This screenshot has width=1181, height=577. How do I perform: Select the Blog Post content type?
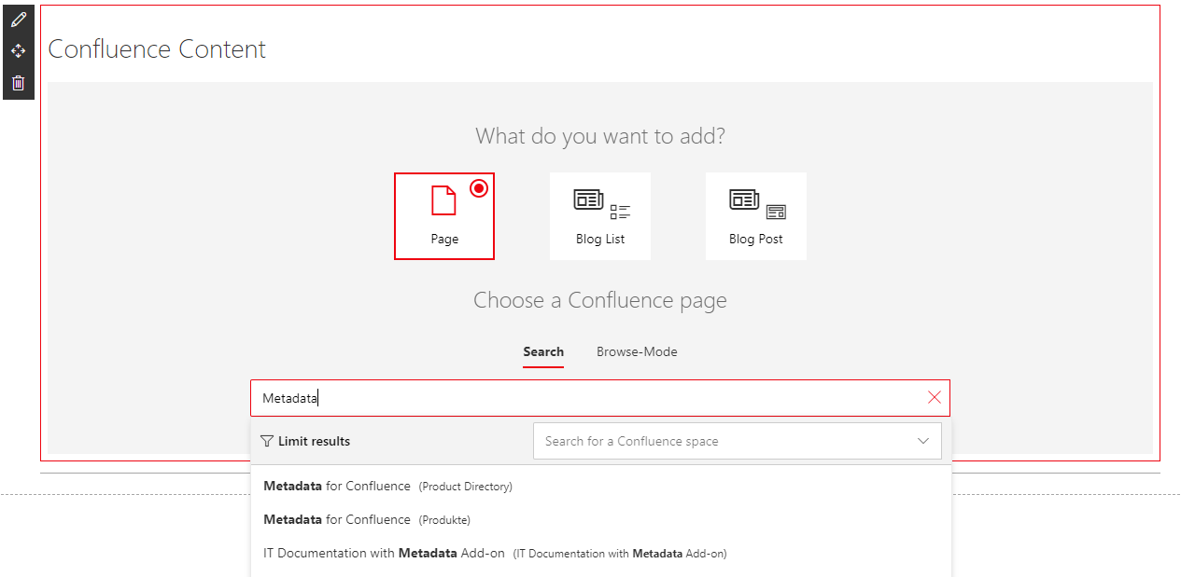[x=755, y=215]
